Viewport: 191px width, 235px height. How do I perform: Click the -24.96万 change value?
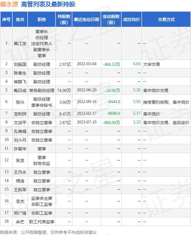pyautogui.click(x=113, y=90)
